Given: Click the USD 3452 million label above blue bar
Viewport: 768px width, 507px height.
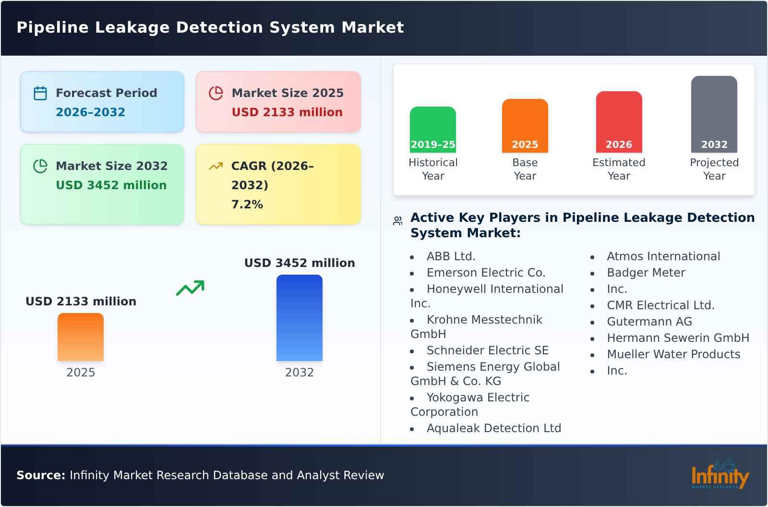Looking at the screenshot, I should (x=300, y=263).
